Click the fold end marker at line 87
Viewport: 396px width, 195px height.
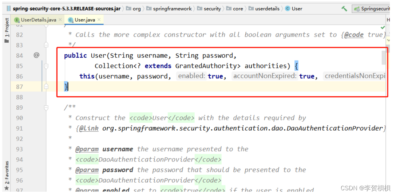click(x=46, y=87)
